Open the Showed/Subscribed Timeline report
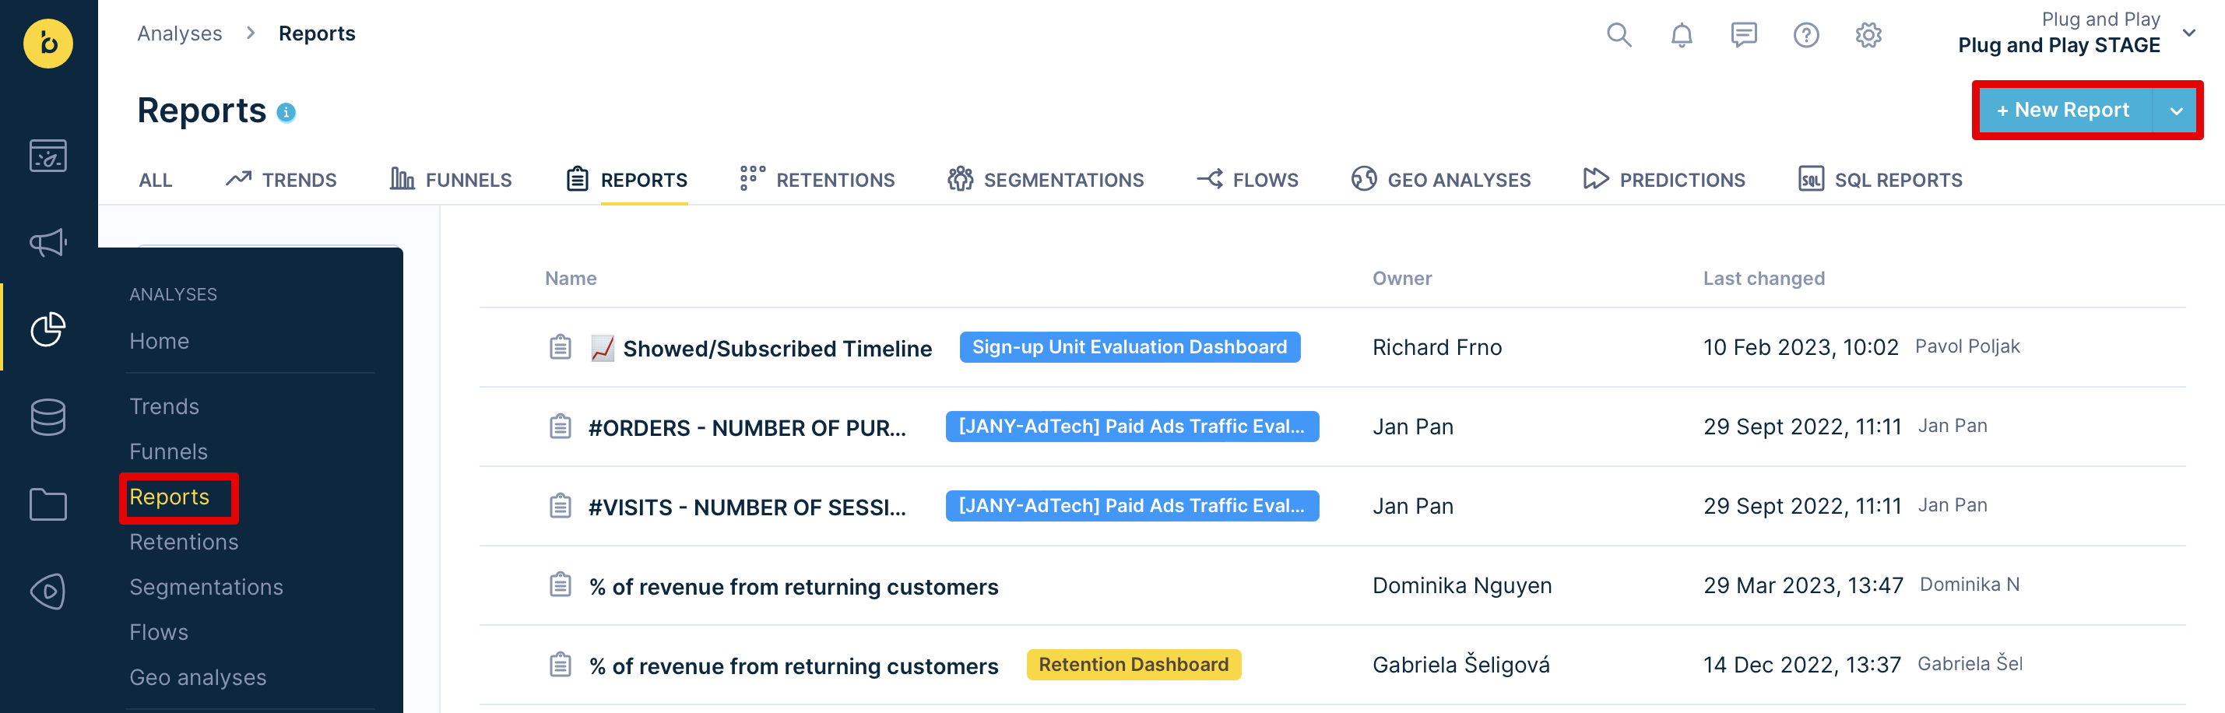The height and width of the screenshot is (713, 2225). pyautogui.click(x=776, y=349)
